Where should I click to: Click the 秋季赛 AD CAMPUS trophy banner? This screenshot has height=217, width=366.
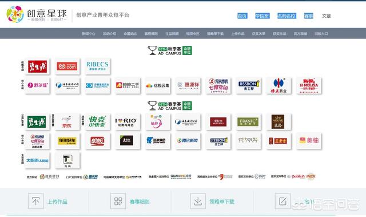tap(170, 50)
